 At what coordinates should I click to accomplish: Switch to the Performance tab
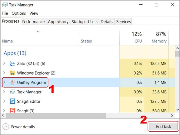(x=33, y=22)
